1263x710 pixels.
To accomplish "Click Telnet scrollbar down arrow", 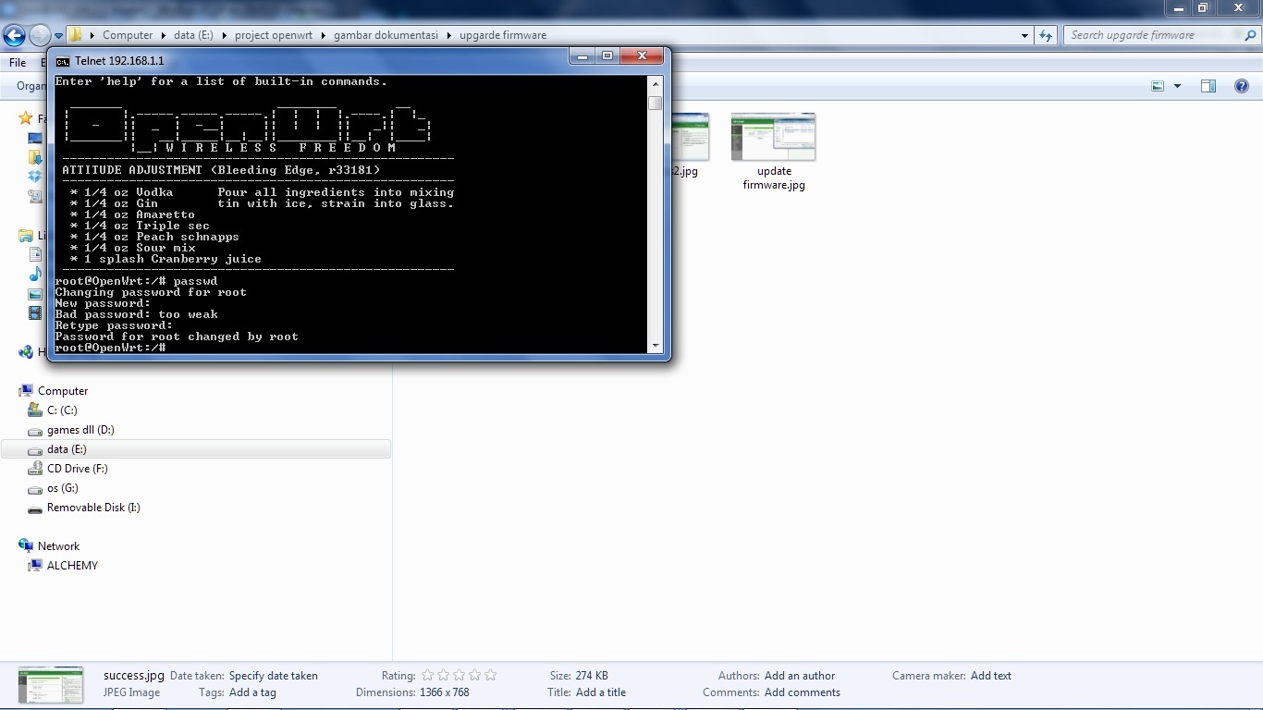I will tap(656, 346).
